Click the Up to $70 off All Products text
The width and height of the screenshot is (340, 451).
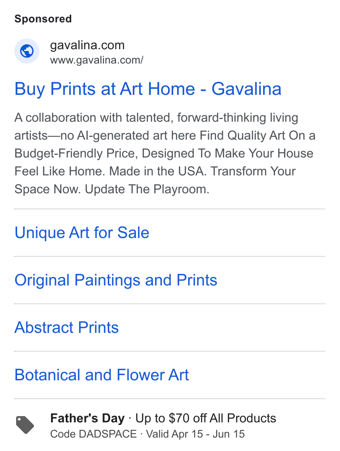pos(206,418)
